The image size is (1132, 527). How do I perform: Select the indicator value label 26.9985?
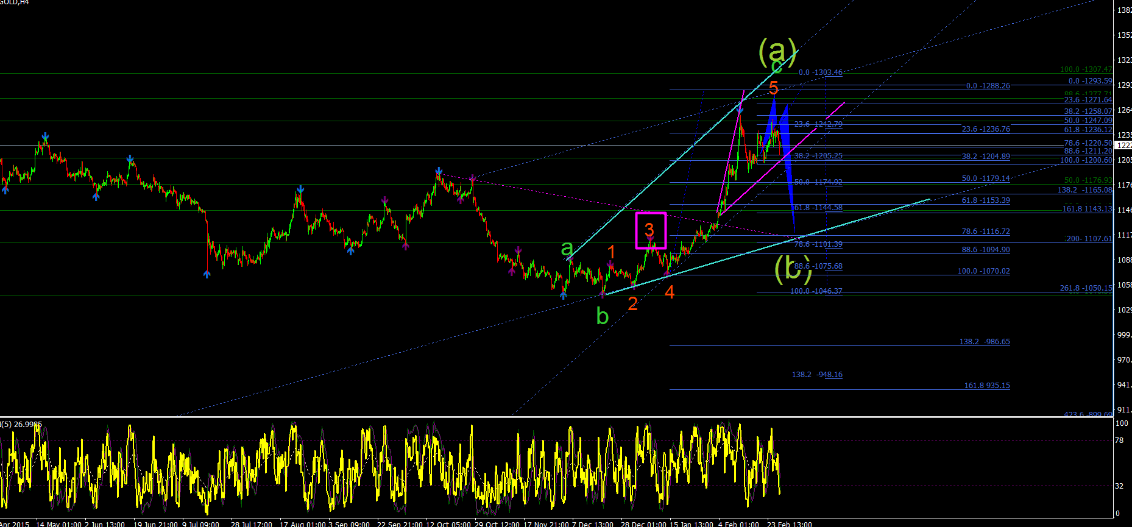point(28,424)
